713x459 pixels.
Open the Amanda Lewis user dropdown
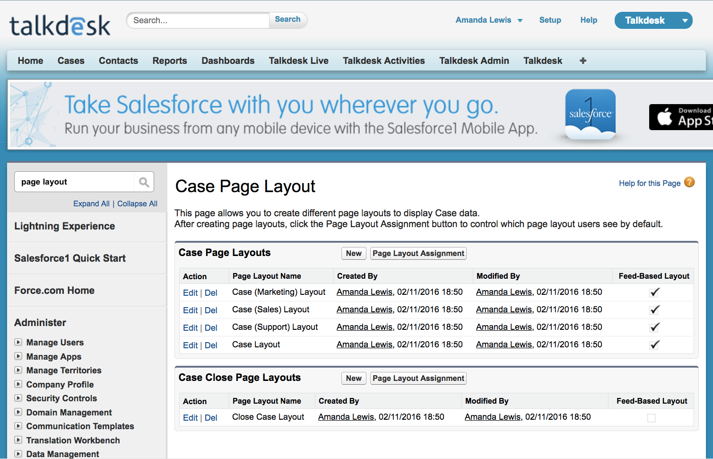tap(489, 20)
